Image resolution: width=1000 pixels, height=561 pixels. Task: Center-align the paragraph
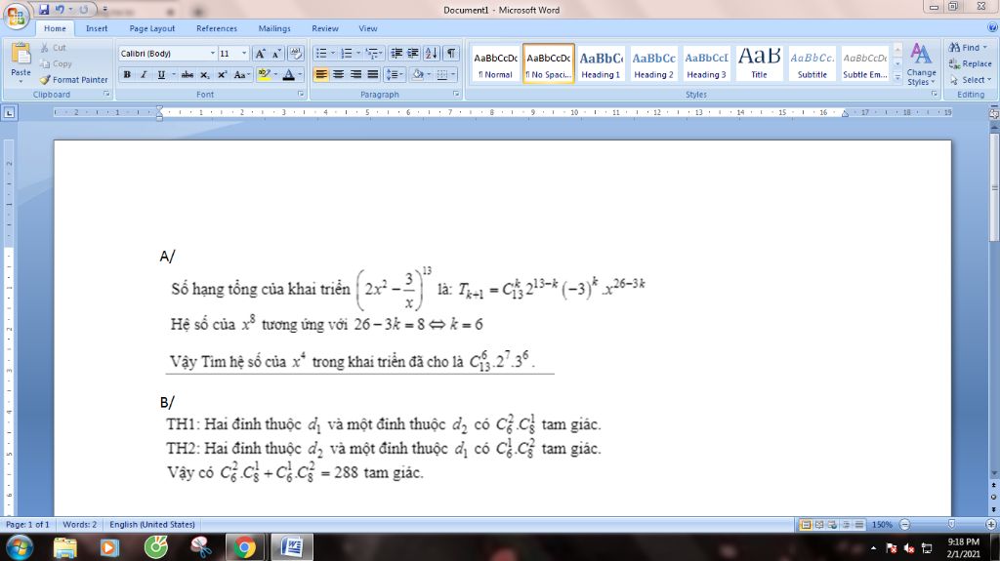click(338, 74)
